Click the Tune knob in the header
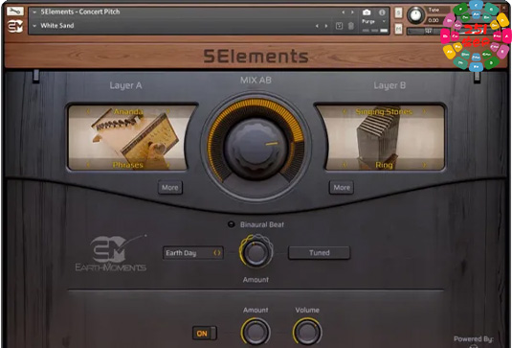 [x=415, y=14]
